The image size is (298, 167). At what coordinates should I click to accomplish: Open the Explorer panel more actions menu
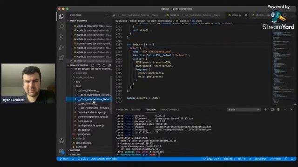click(x=107, y=15)
